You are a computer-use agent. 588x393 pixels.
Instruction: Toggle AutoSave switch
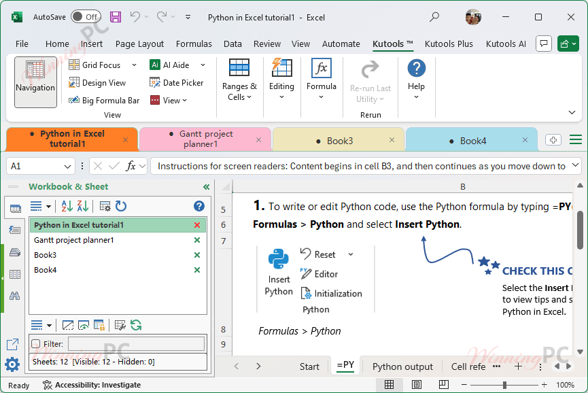(86, 17)
